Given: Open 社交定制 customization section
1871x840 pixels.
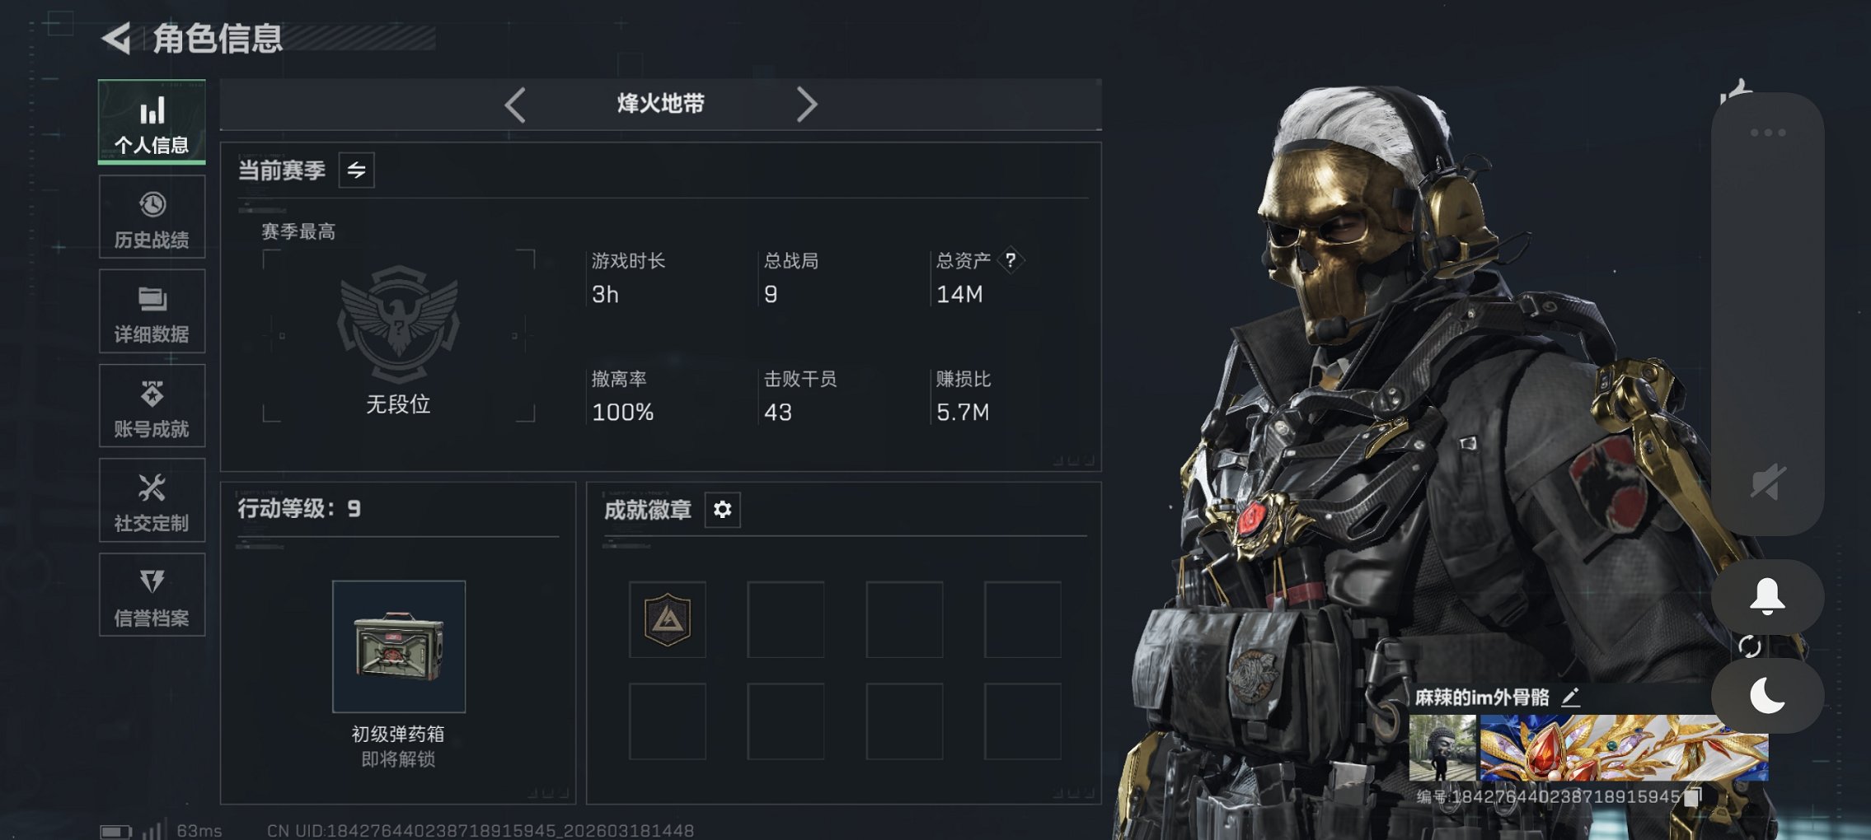Looking at the screenshot, I should [152, 501].
